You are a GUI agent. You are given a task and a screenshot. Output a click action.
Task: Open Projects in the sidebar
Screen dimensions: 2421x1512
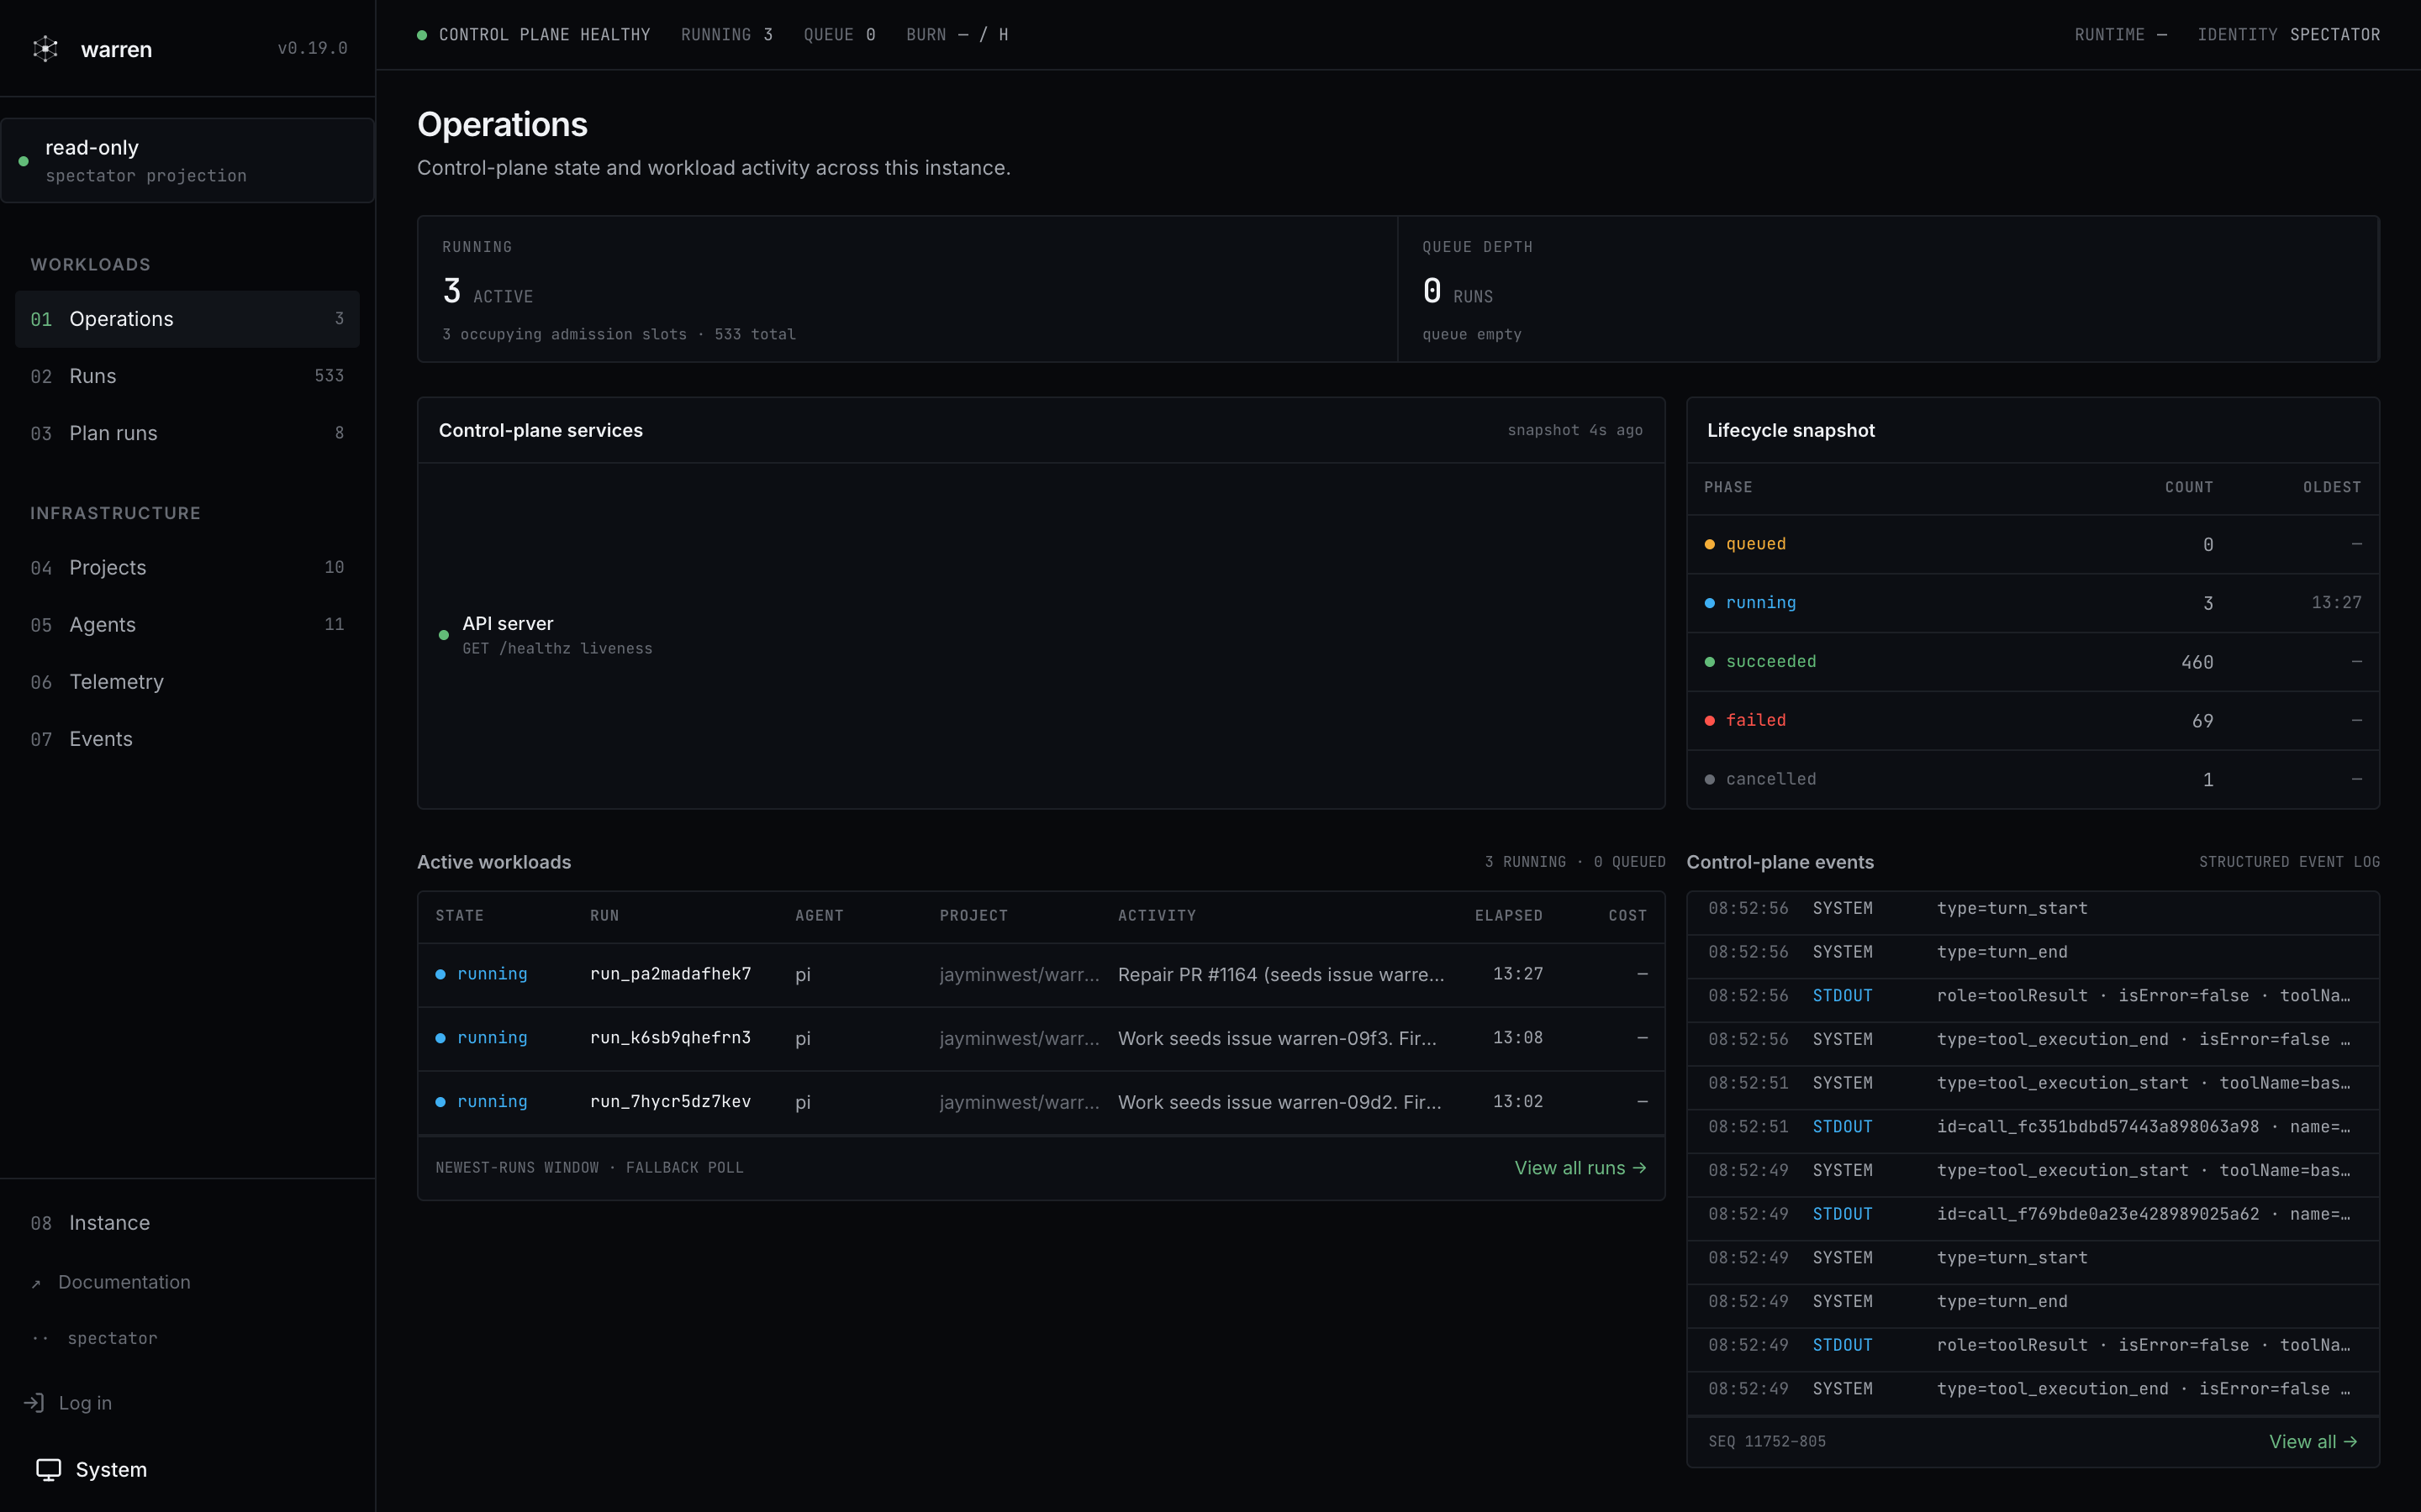[x=187, y=567]
